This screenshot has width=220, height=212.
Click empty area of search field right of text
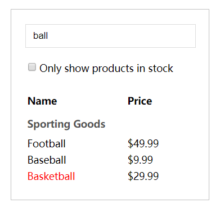pyautogui.click(x=122, y=36)
